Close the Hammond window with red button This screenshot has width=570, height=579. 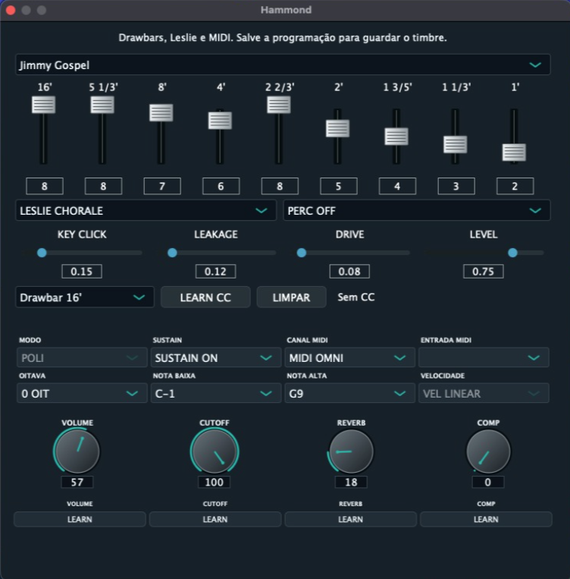[11, 10]
